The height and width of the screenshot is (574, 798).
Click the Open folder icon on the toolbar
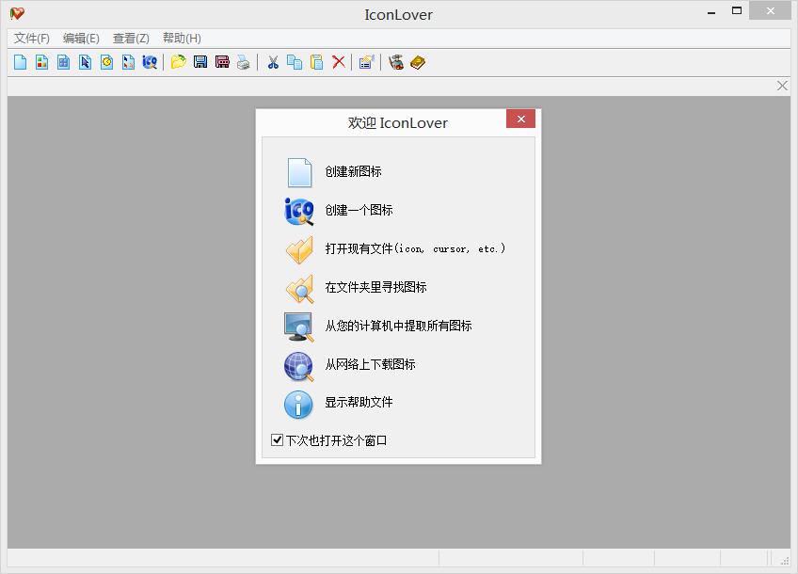(179, 62)
